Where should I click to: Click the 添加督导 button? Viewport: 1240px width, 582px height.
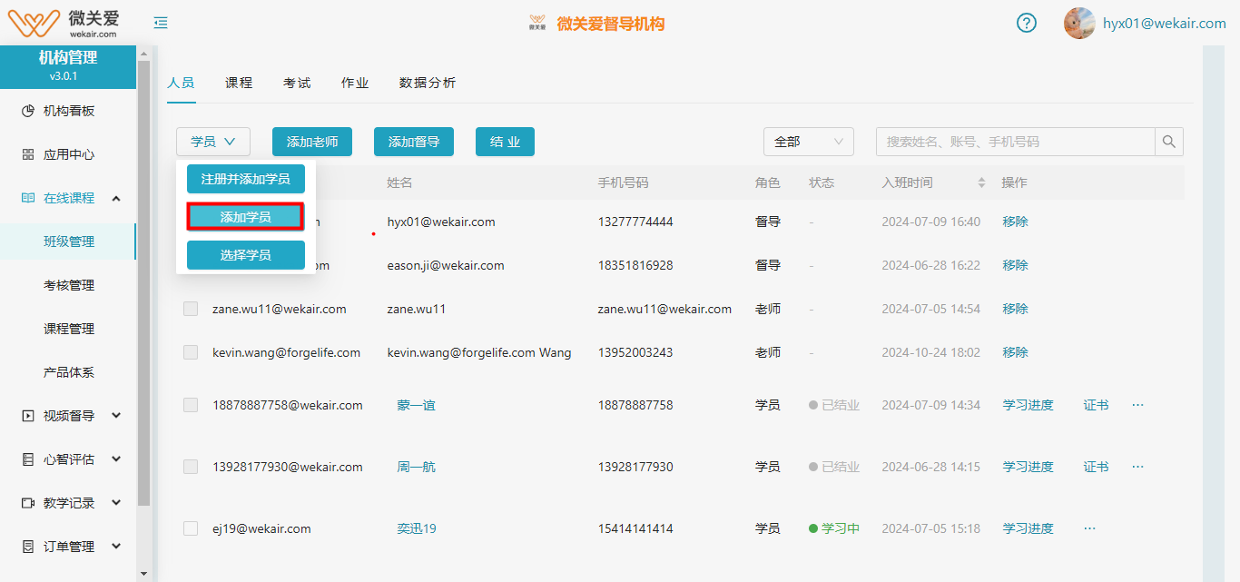pyautogui.click(x=414, y=142)
